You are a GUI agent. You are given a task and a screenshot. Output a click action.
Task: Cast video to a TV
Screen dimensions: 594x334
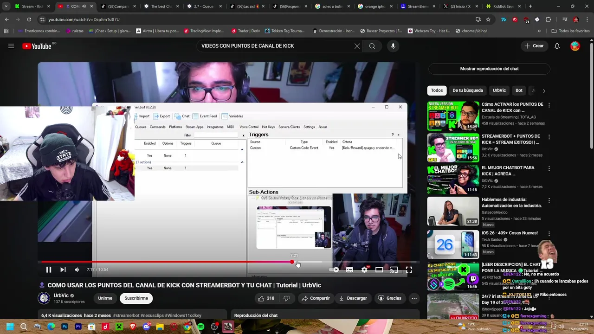coord(394,270)
